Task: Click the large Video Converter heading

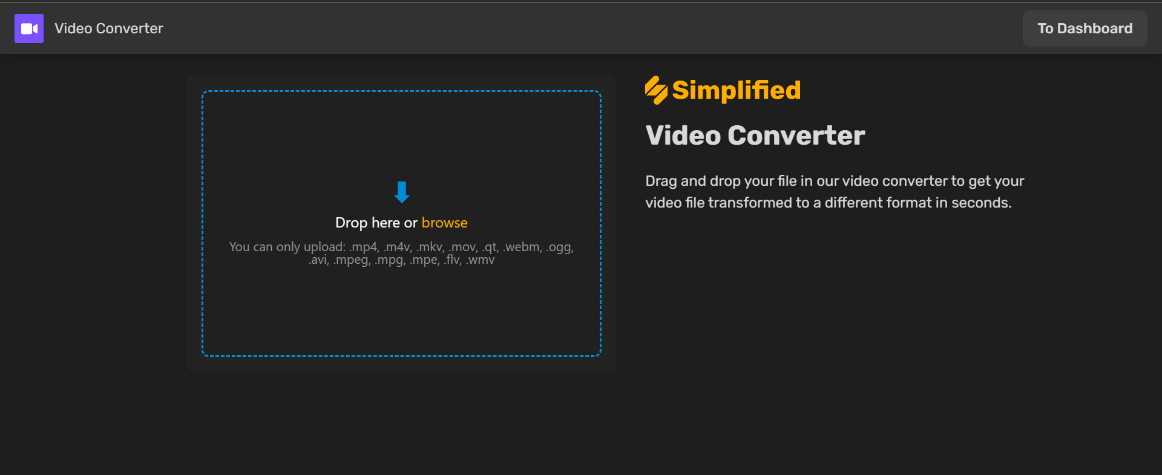Action: pos(755,135)
